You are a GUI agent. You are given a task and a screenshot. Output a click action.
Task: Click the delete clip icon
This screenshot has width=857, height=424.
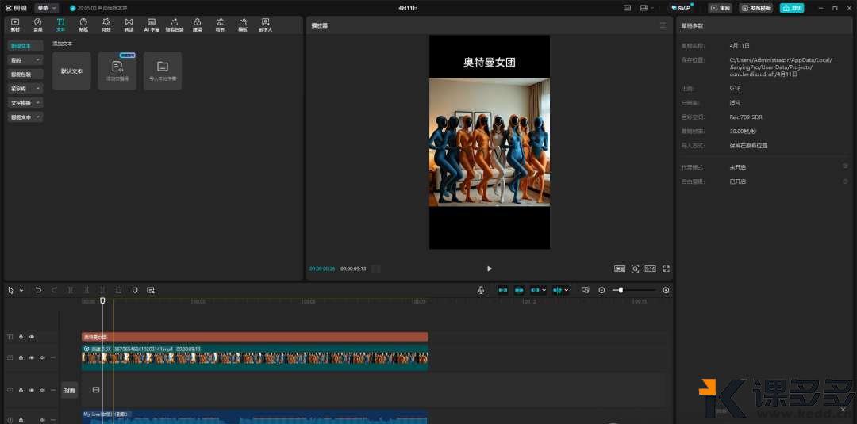click(x=118, y=290)
